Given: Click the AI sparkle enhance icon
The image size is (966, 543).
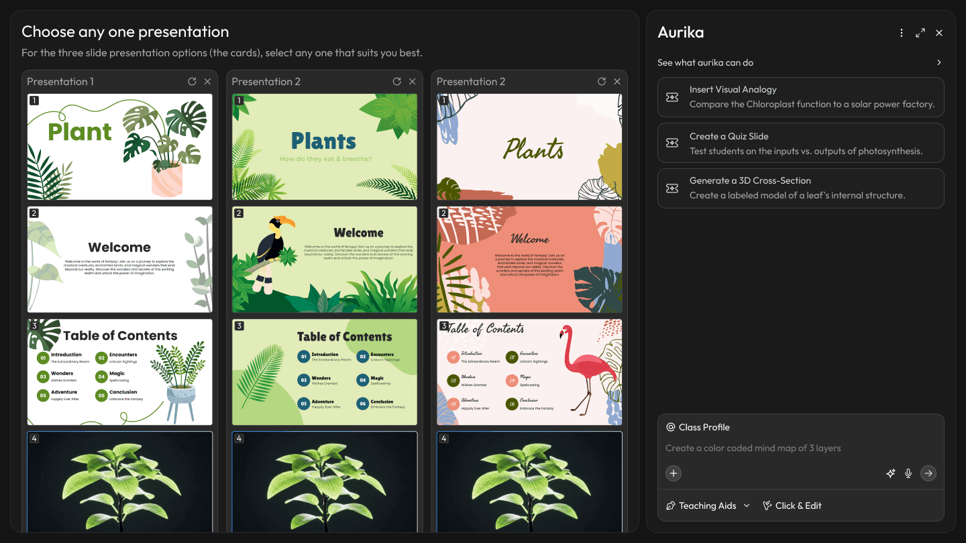Looking at the screenshot, I should (890, 473).
